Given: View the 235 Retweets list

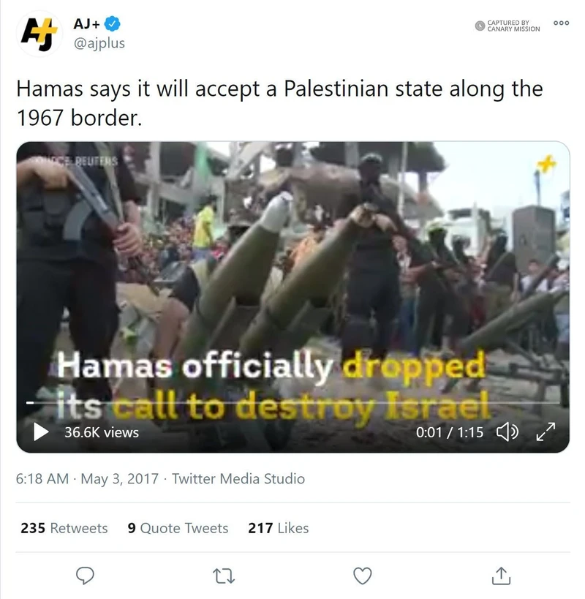Looking at the screenshot, I should tap(64, 528).
